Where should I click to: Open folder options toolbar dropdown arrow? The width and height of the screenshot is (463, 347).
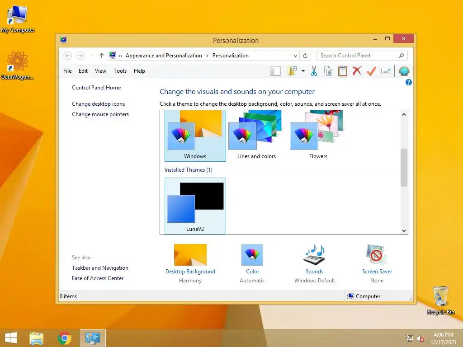point(303,71)
